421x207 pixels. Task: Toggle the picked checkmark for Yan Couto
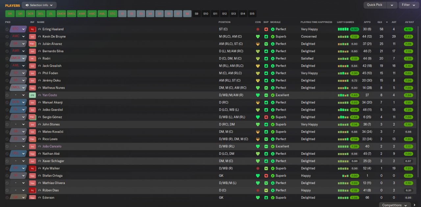7,95
